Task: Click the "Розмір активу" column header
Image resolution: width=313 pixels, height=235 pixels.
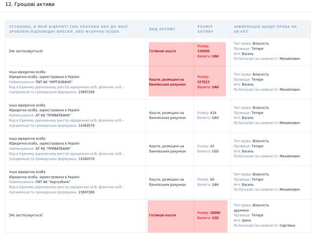Action: pos(205,29)
